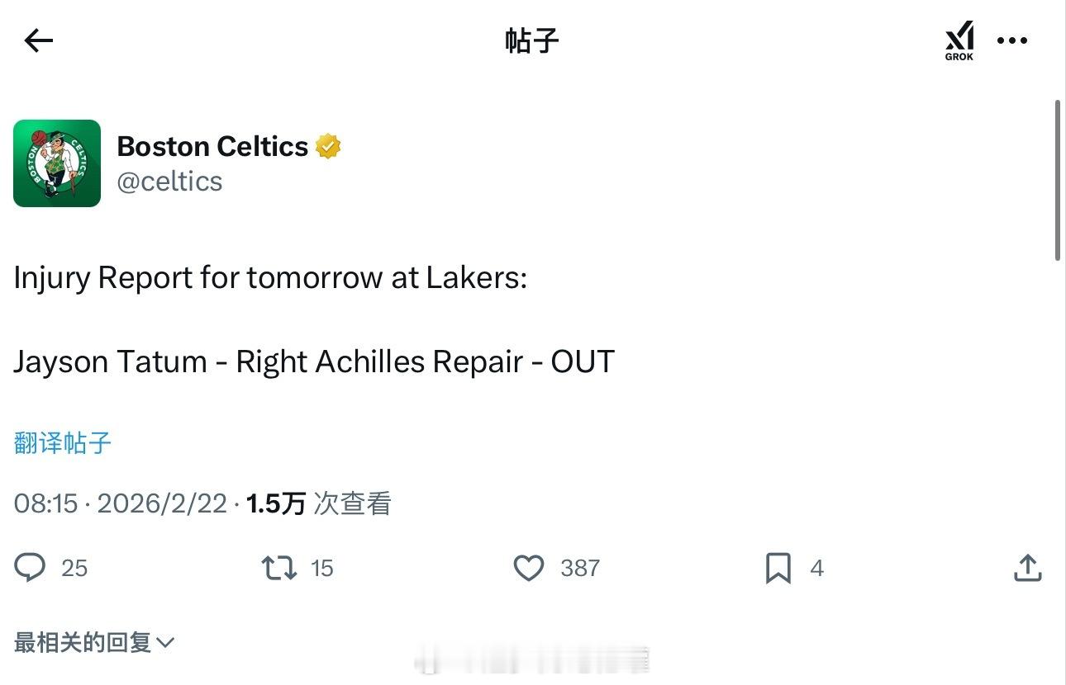The image size is (1066, 685).
Task: Repost using the retweet icon
Action: pos(279,568)
